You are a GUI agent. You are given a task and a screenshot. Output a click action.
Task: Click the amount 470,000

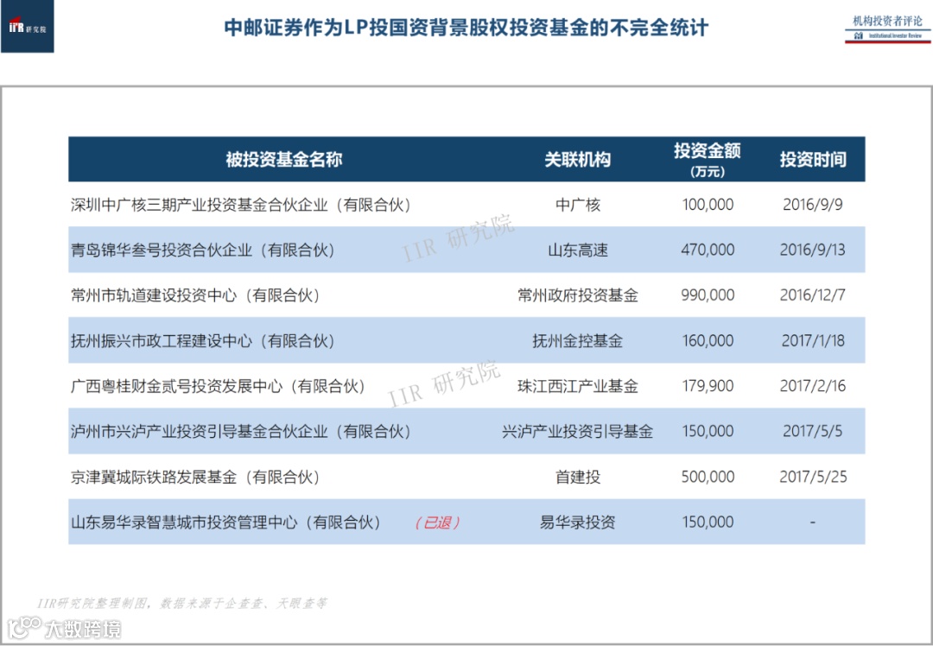pos(708,250)
